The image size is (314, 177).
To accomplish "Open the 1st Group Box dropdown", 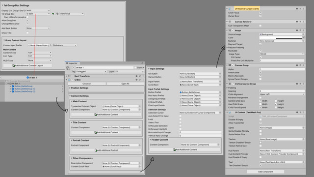I will [38, 14].
